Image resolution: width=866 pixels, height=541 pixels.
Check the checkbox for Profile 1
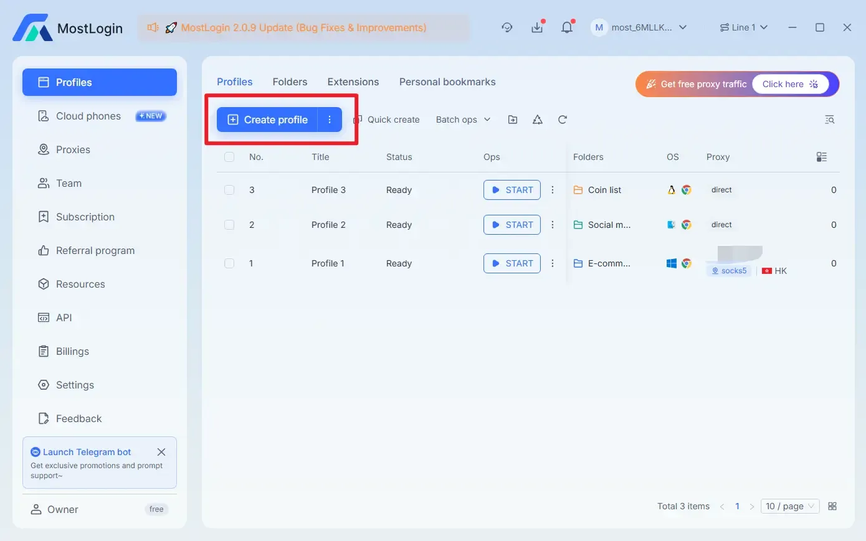coord(229,263)
